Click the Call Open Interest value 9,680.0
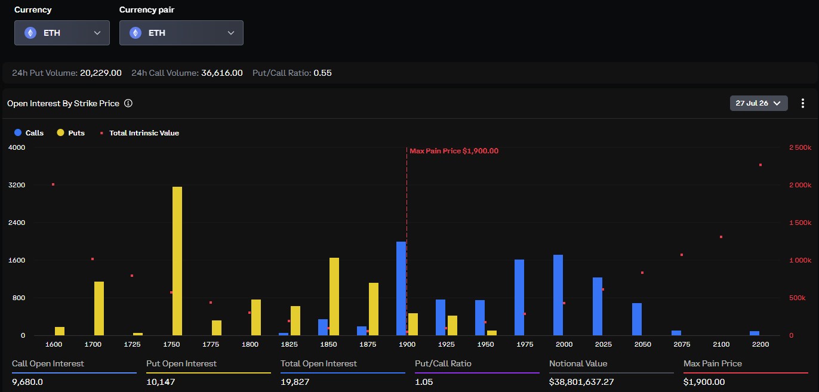This screenshot has height=392, width=819. click(x=27, y=382)
